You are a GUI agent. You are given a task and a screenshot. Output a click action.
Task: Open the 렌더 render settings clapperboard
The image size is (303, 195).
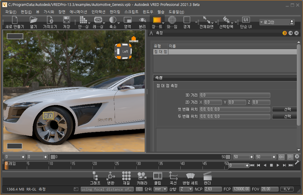coord(207,176)
